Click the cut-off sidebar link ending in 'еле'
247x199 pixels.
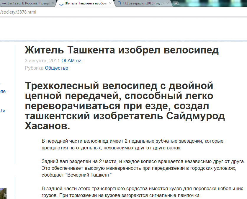(3, 92)
